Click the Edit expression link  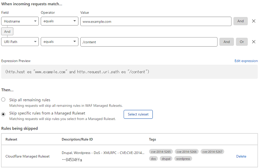coord(246,61)
